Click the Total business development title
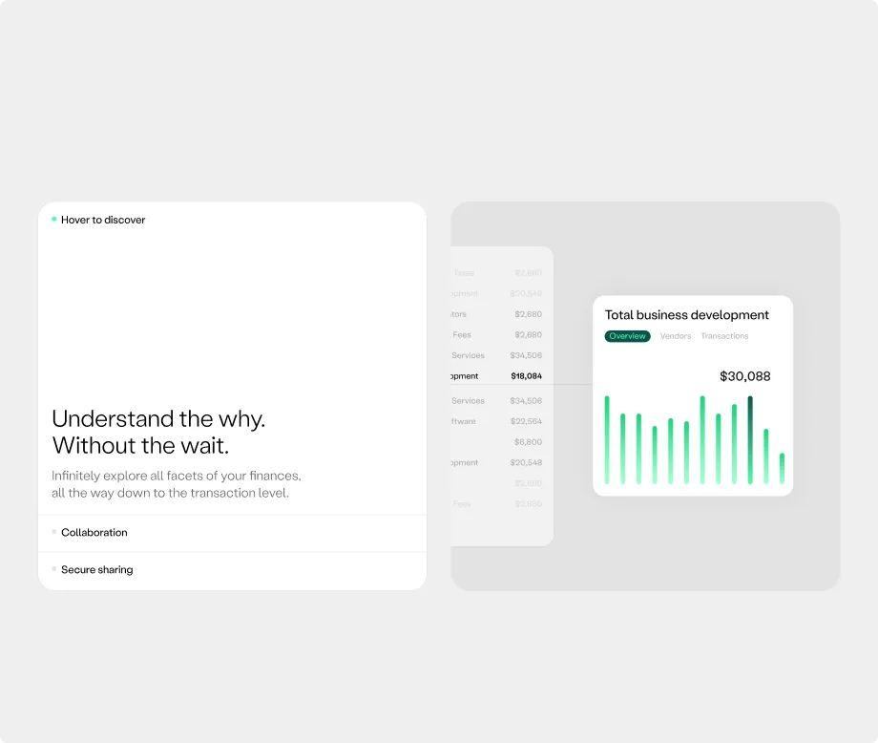 coord(686,315)
